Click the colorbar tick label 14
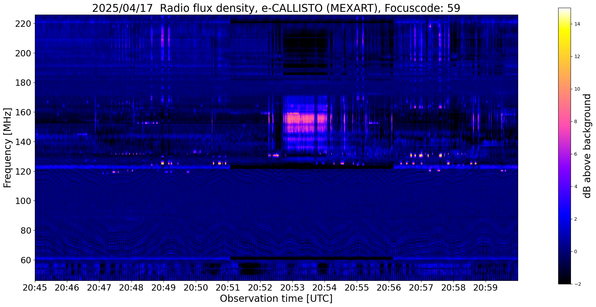 tap(577, 24)
